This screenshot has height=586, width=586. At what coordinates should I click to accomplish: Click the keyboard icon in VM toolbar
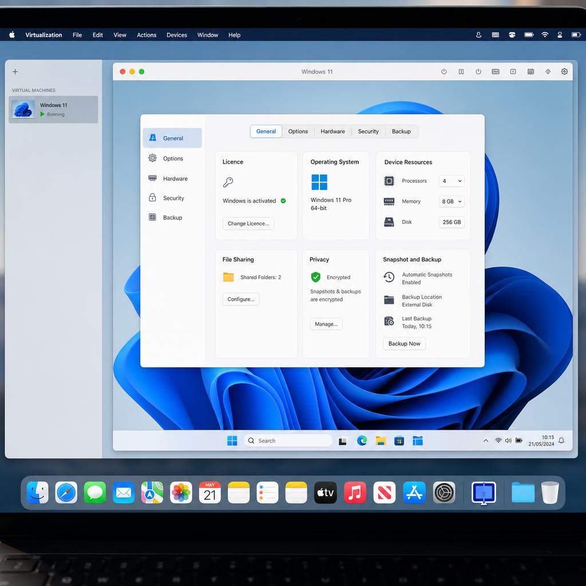pyautogui.click(x=496, y=72)
